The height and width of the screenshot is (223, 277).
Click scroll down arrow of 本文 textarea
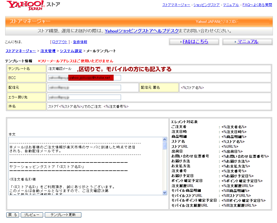click(165, 192)
